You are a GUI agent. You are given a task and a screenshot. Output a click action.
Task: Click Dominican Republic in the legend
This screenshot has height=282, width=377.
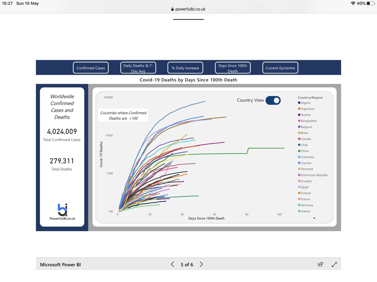click(x=313, y=175)
